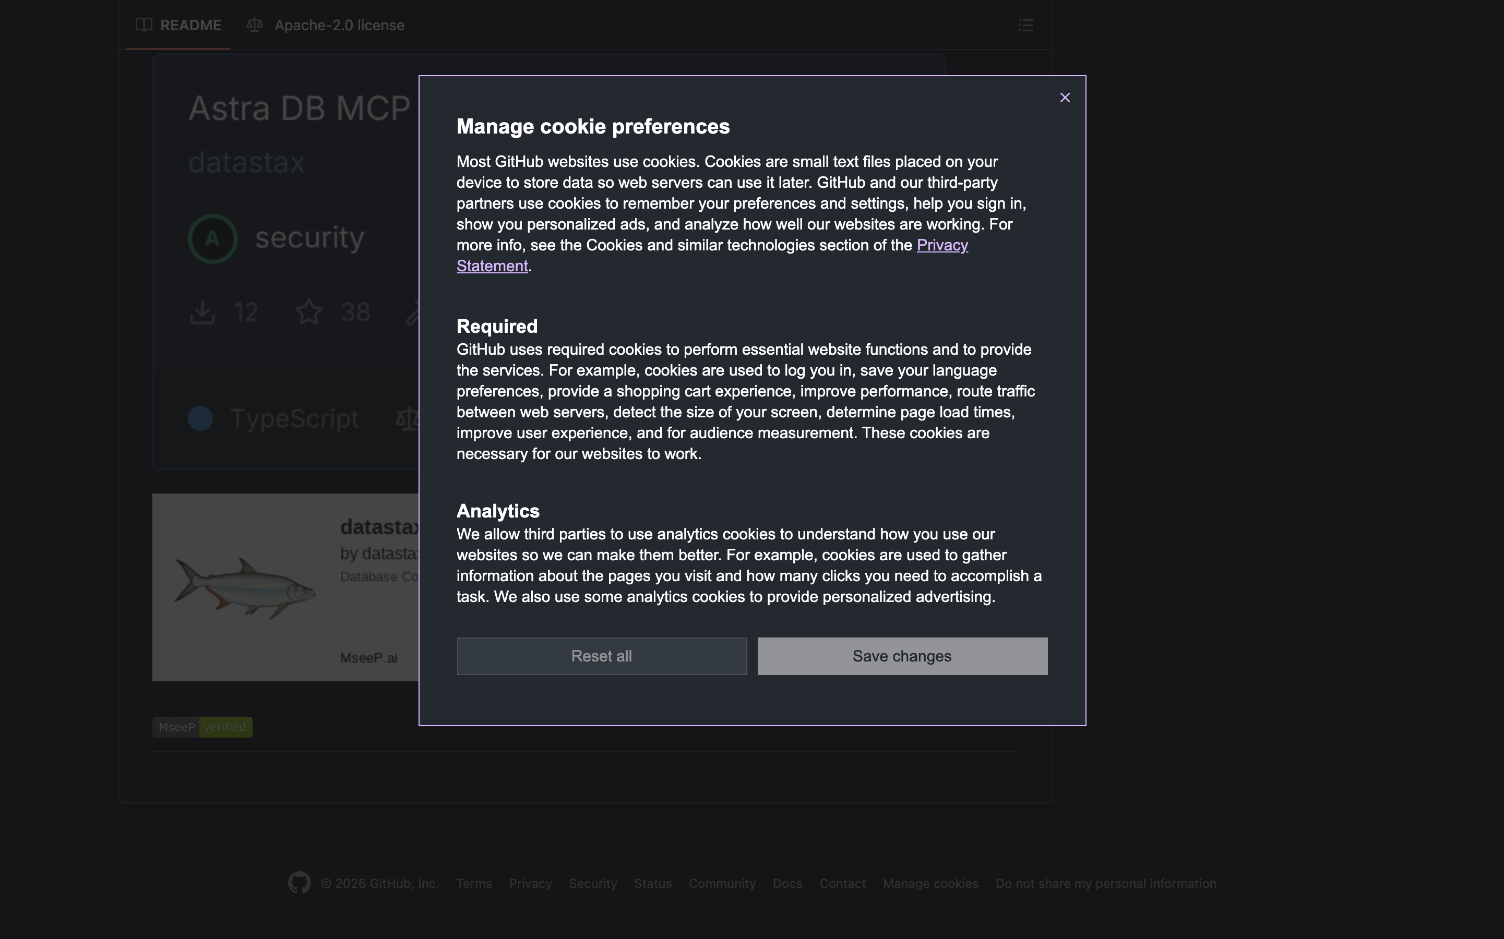
Task: Click the blue TypeScript language dot
Action: [x=200, y=418]
